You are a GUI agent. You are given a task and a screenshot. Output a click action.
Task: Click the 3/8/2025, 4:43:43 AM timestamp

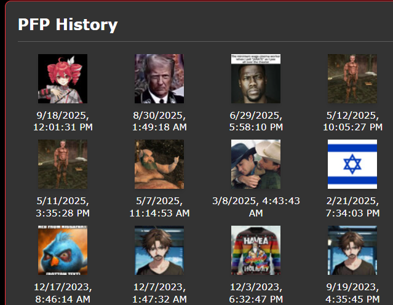256,207
